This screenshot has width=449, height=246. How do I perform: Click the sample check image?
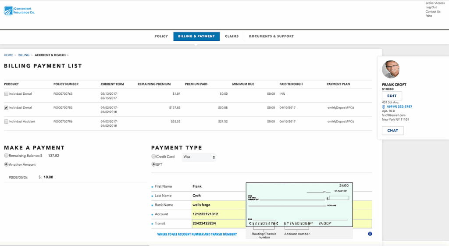pos(299,204)
